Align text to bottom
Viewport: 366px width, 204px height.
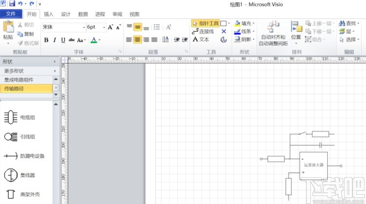[x=146, y=27]
